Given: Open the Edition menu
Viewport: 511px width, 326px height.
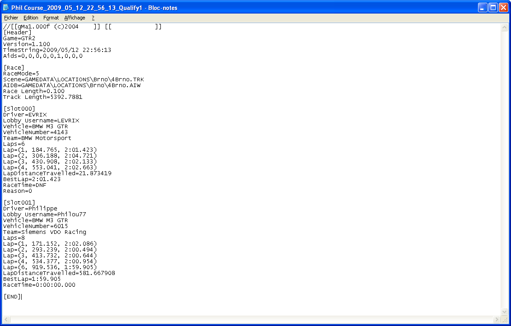Looking at the screenshot, I should click(31, 18).
